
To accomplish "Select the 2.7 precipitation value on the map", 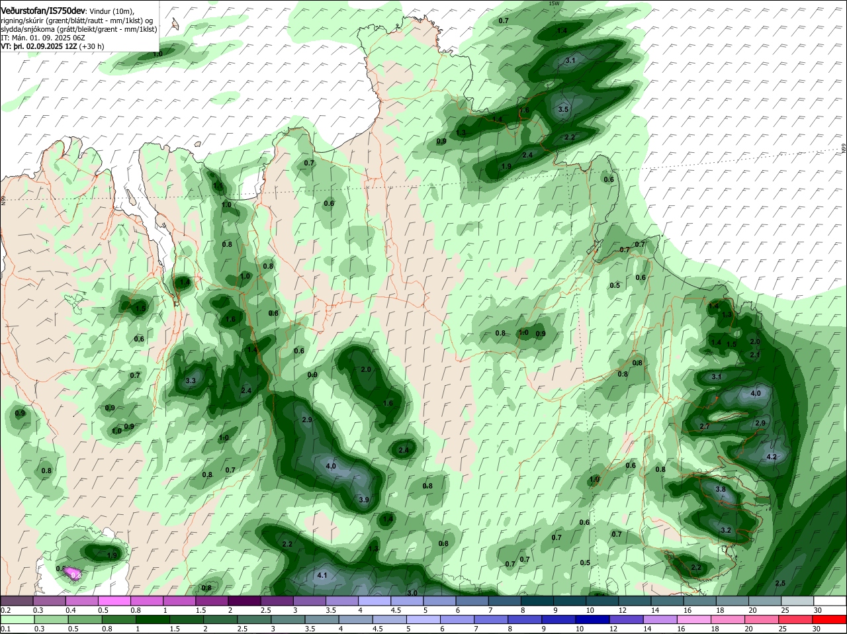I will point(704,427).
